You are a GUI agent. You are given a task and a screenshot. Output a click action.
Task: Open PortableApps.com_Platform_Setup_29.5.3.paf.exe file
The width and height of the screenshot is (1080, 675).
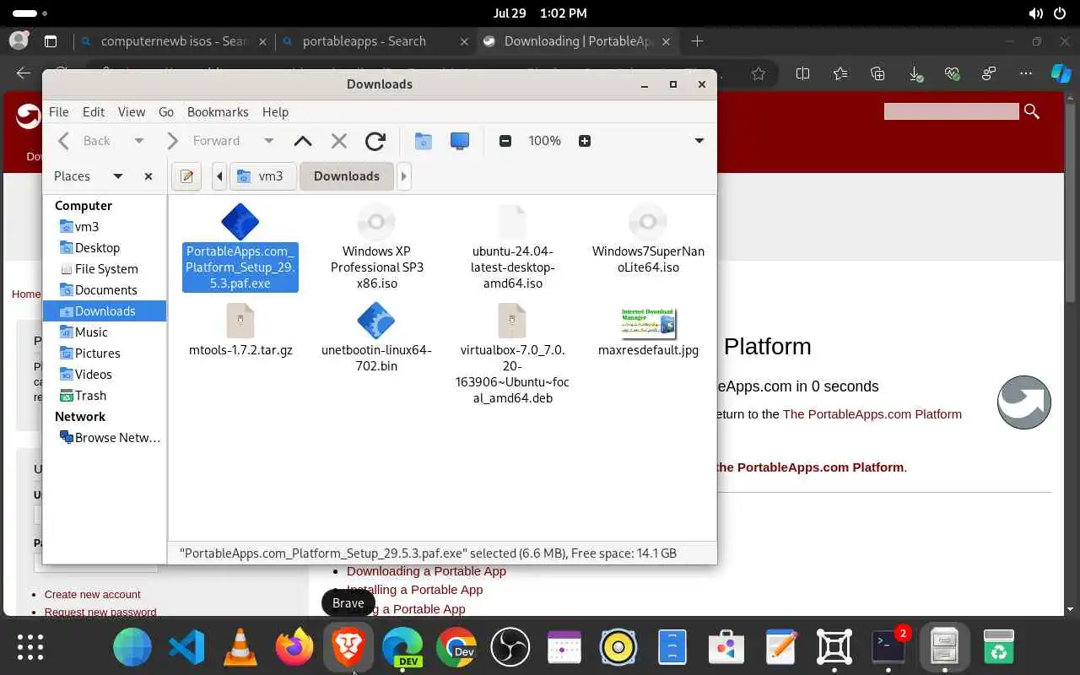click(240, 247)
